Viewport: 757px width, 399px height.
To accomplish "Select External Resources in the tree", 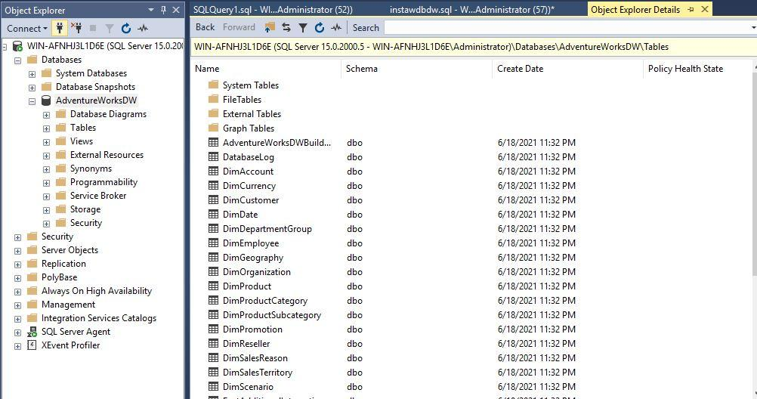I will pos(107,155).
